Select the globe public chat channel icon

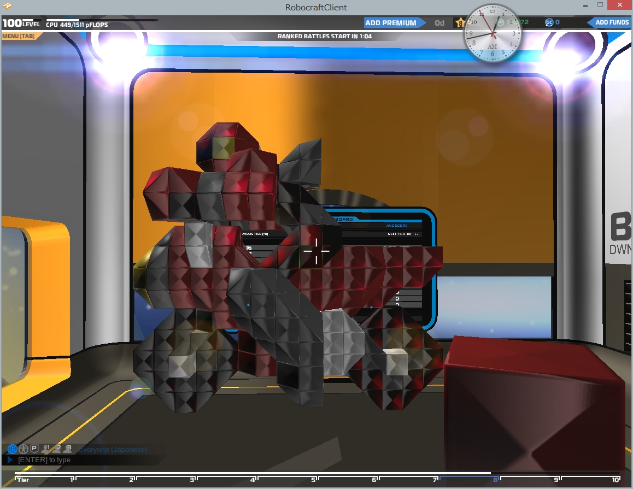point(13,449)
